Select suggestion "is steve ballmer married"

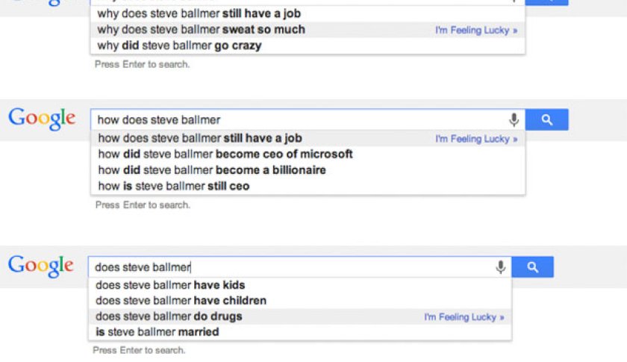[157, 331]
